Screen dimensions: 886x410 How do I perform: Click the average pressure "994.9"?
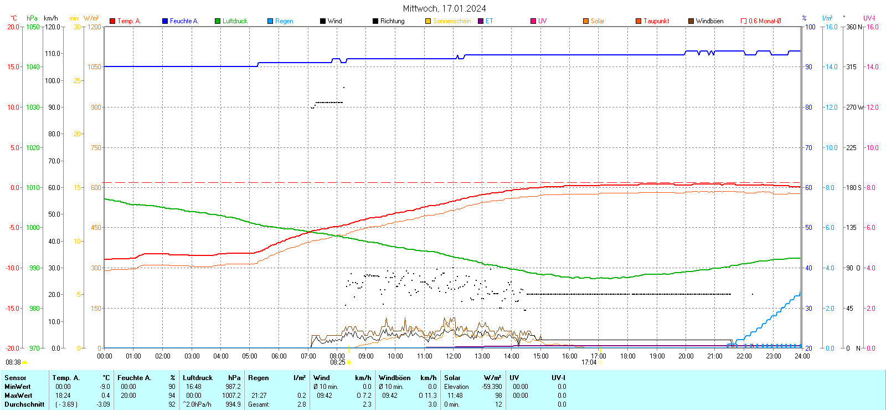click(x=233, y=404)
